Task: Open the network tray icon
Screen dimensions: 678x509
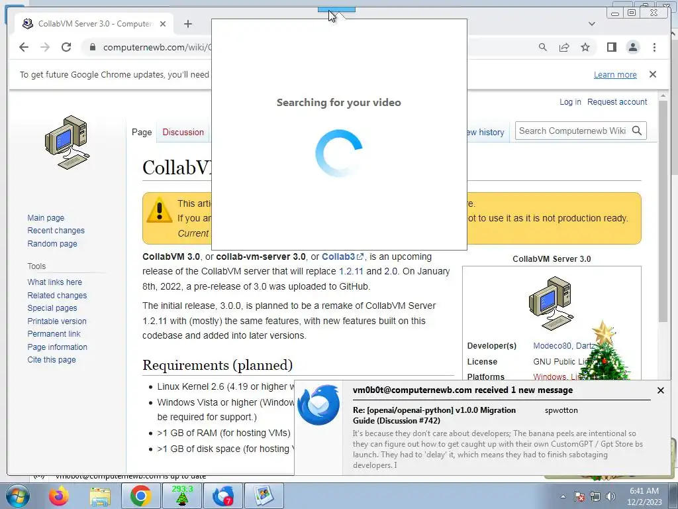Action: point(595,496)
